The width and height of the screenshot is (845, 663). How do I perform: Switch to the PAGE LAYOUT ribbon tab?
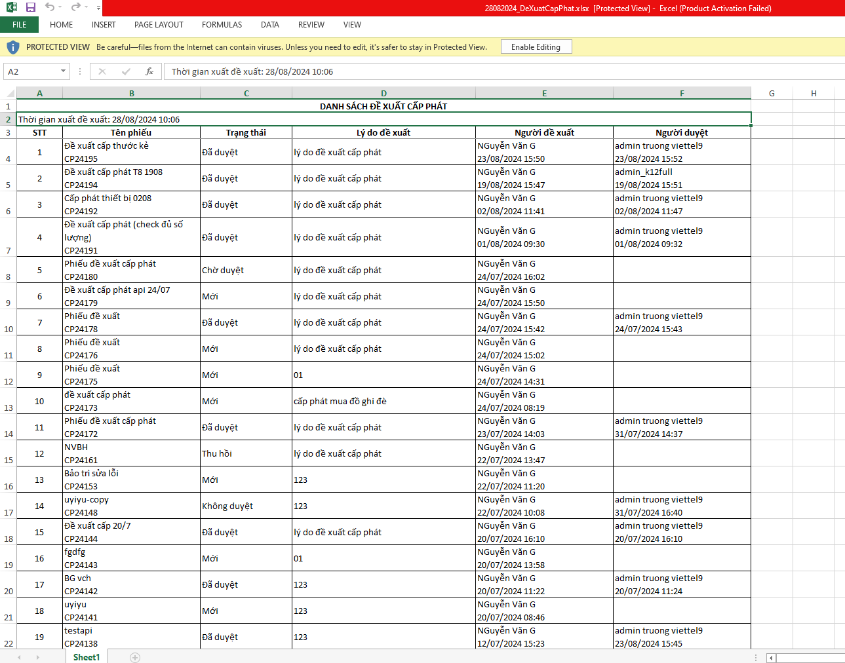159,25
